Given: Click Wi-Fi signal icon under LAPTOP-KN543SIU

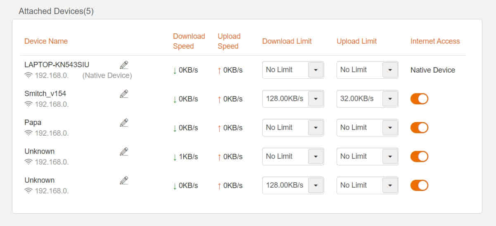Looking at the screenshot, I should coord(28,75).
